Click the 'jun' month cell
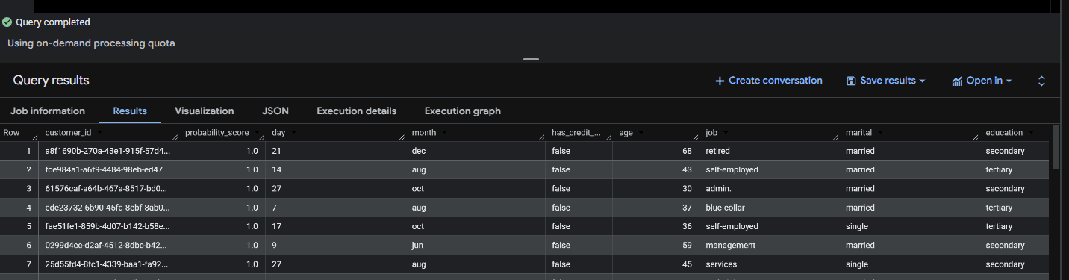The width and height of the screenshot is (1069, 280). (x=475, y=245)
